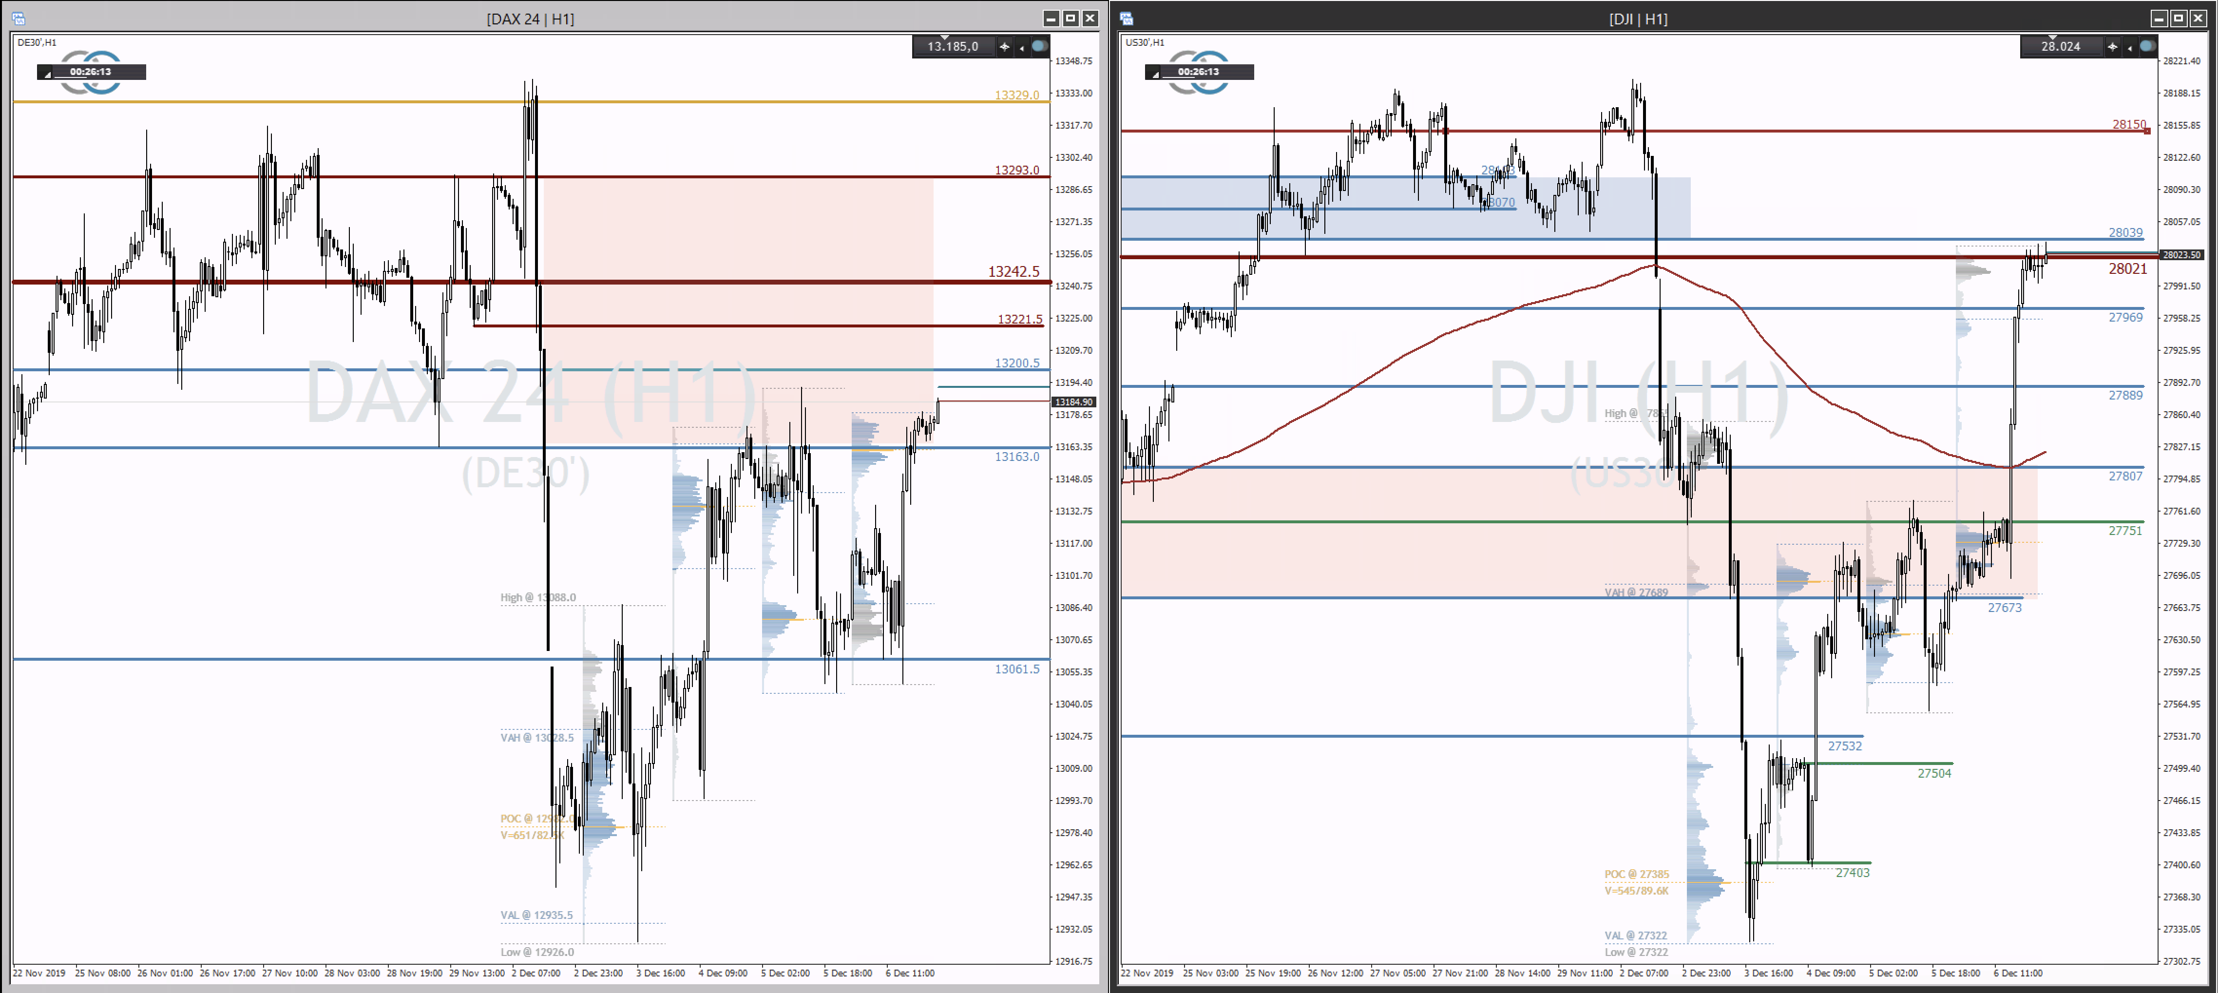Click the Low @ 12926.0 profile label
This screenshot has height=993, width=2218.
(537, 952)
